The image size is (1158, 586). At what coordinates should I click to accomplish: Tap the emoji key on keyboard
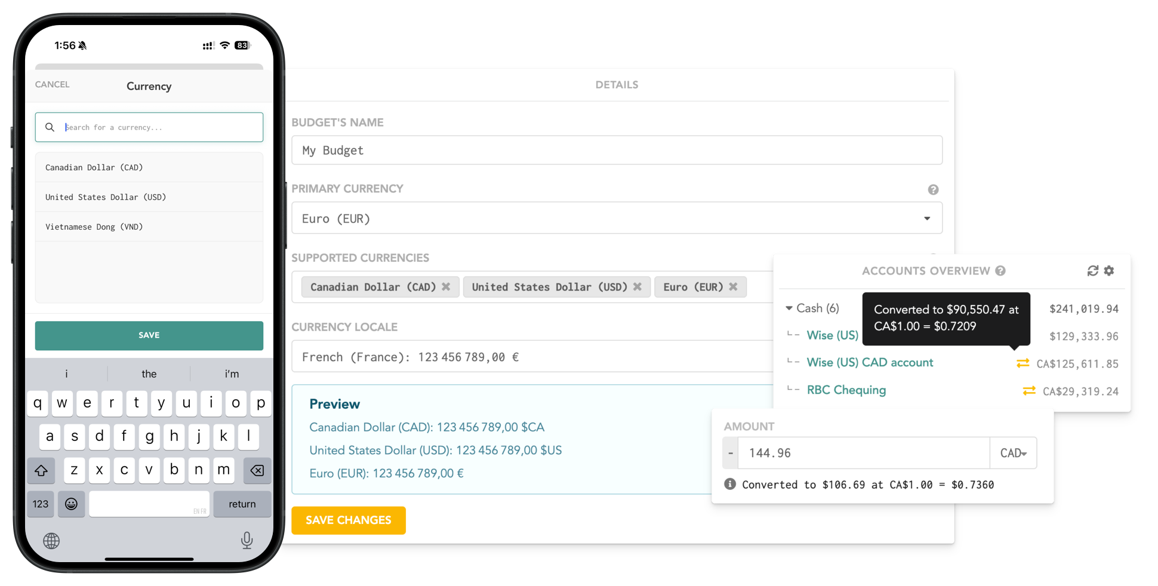pos(71,504)
